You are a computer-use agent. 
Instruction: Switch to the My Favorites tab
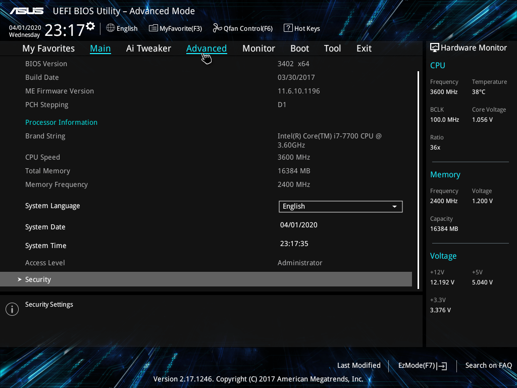click(x=48, y=48)
